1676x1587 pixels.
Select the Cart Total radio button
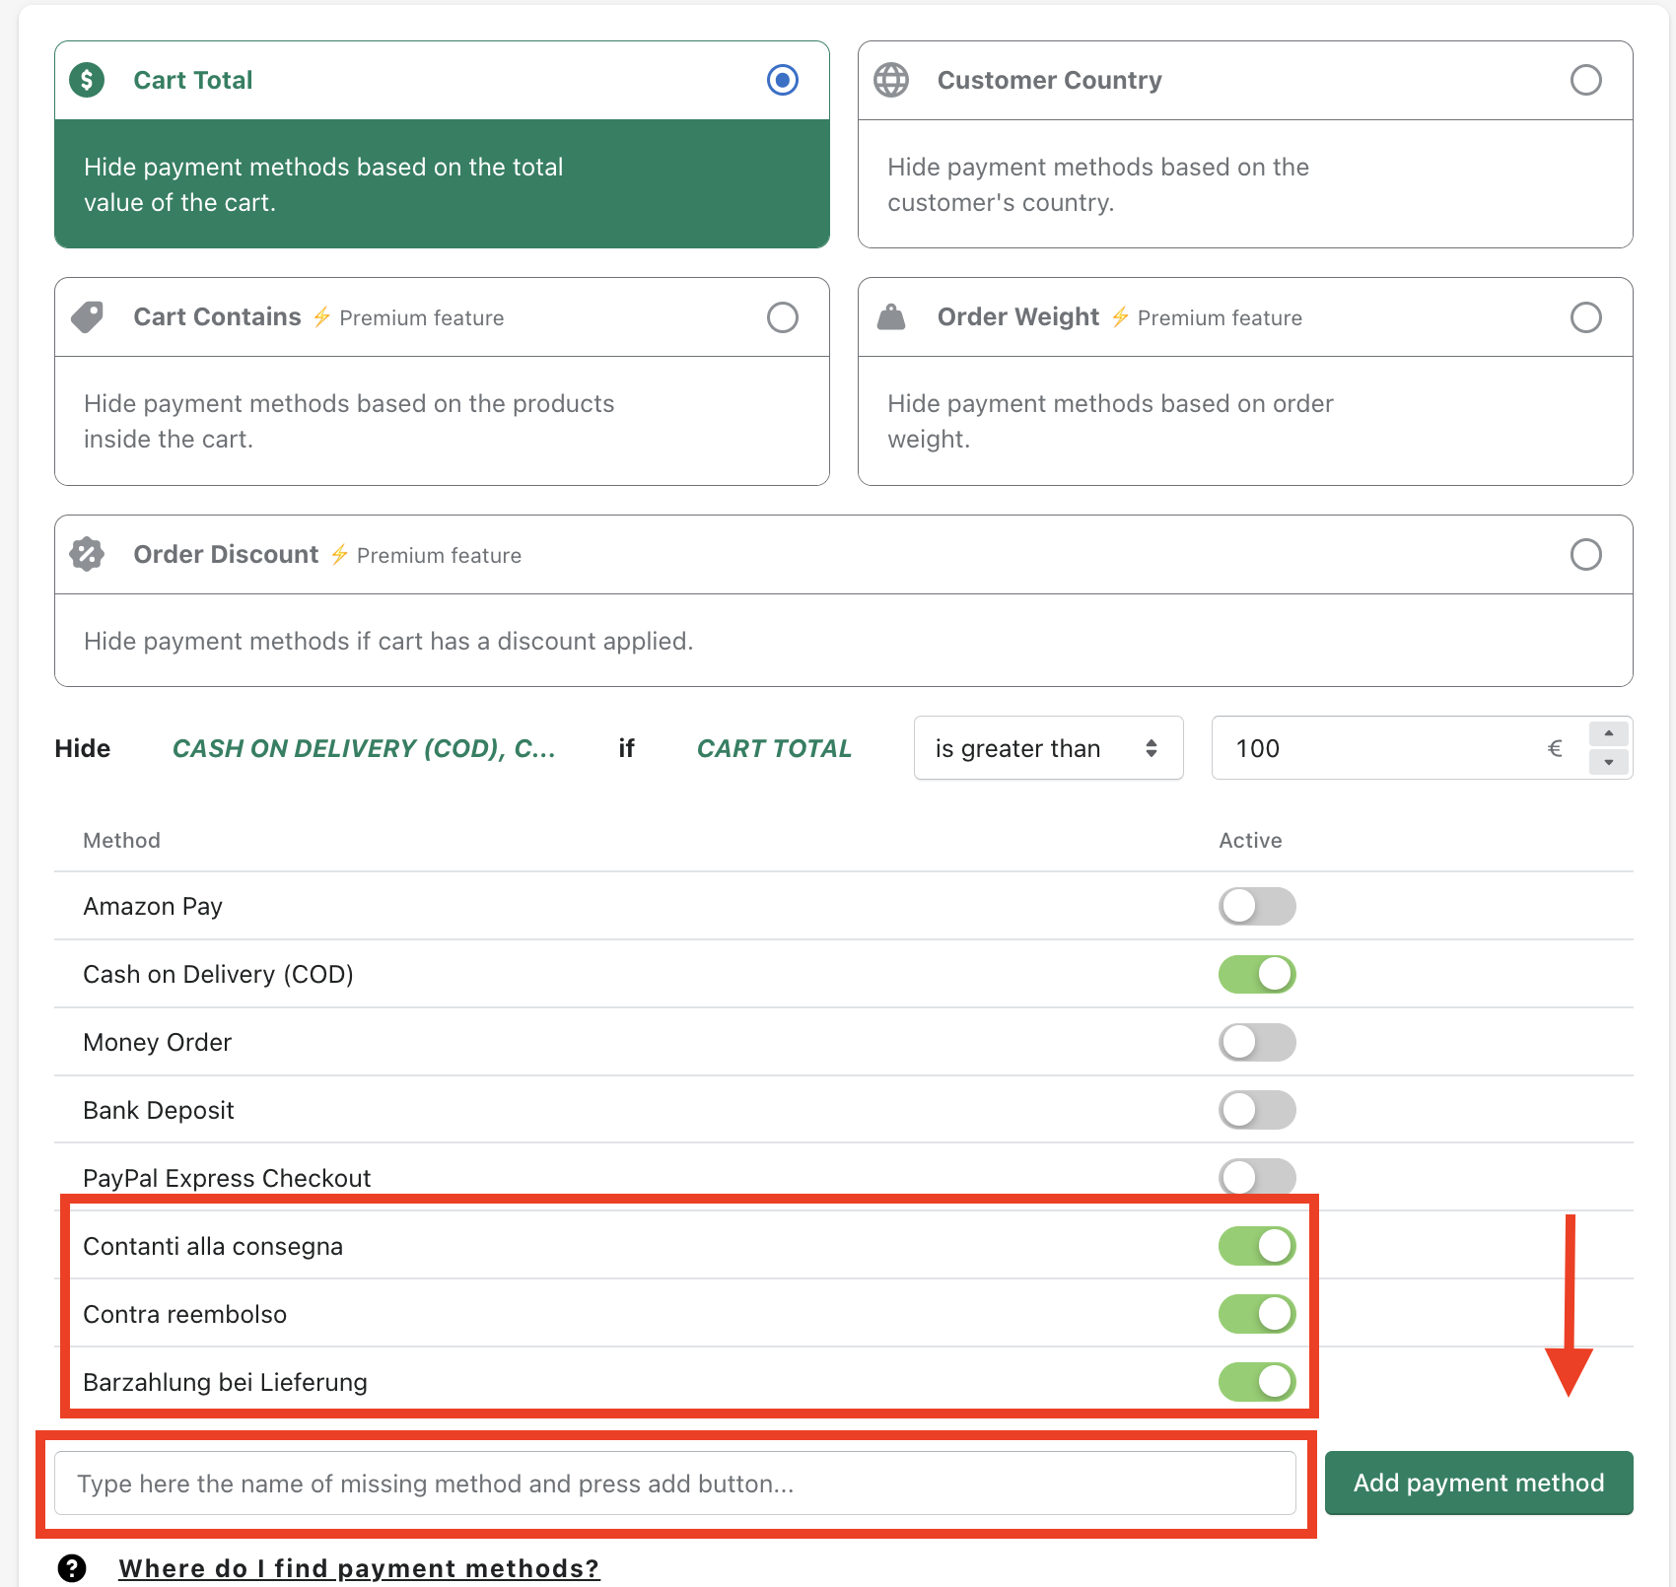click(783, 80)
